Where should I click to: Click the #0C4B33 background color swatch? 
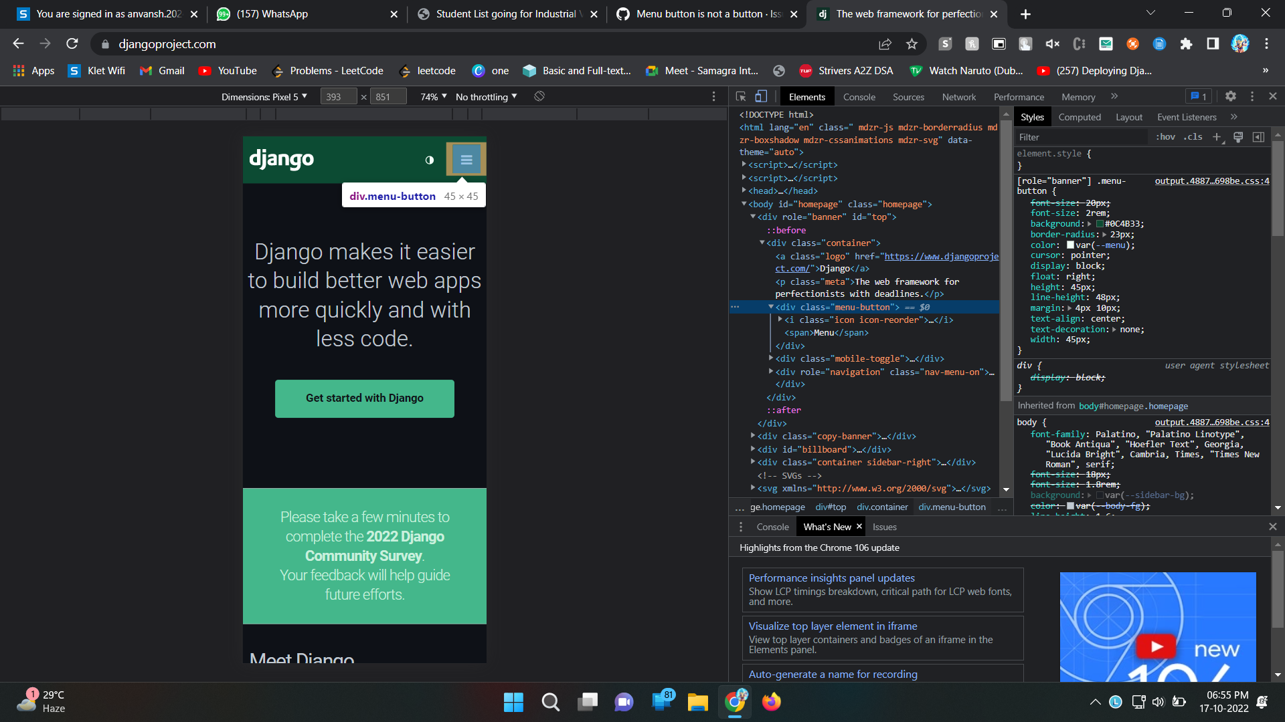pos(1101,224)
